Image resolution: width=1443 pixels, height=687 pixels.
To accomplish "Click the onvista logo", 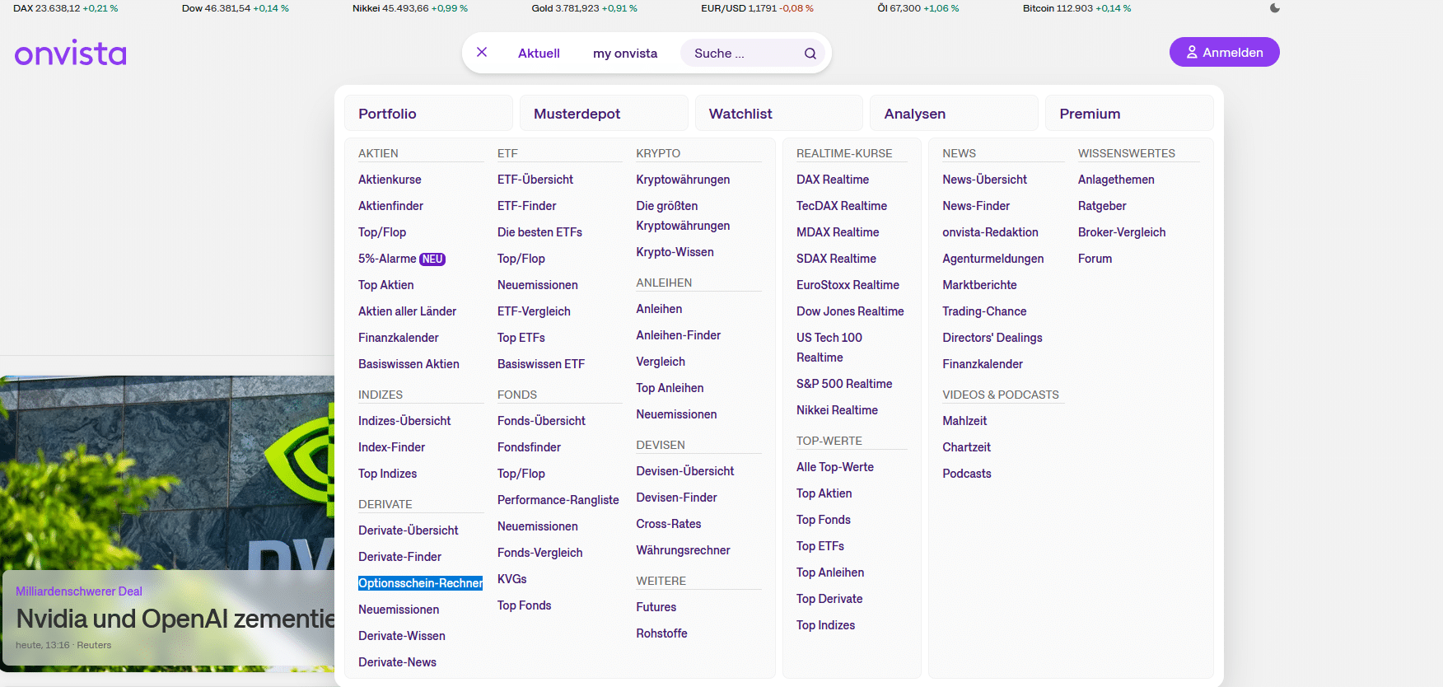I will [x=71, y=54].
